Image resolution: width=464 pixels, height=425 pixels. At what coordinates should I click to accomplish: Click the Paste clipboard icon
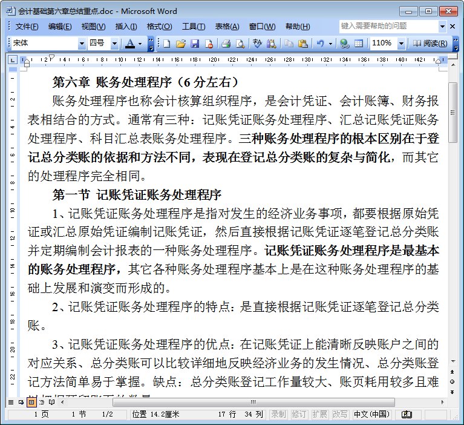302,44
